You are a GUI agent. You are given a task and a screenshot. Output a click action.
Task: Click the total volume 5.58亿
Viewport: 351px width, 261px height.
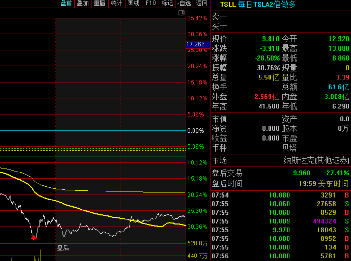[x=269, y=77]
